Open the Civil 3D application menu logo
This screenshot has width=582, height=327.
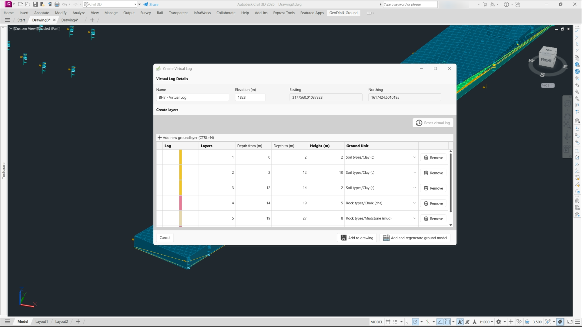pyautogui.click(x=8, y=4)
